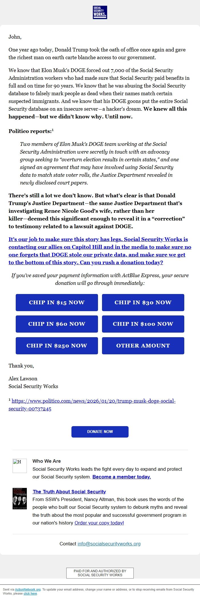The width and height of the screenshot is (200, 604).
Task: Chip in $15 now
Action: pos(57,303)
